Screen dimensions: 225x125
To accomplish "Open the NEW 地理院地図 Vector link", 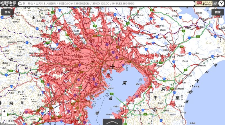I will [x=204, y=3].
